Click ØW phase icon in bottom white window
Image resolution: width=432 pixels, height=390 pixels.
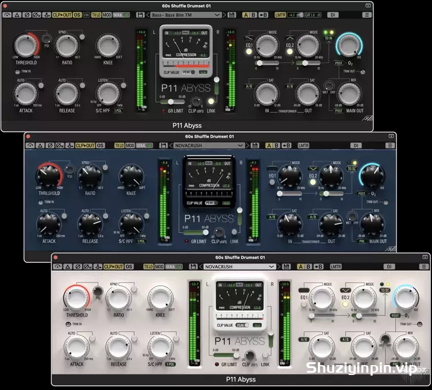click(87, 266)
